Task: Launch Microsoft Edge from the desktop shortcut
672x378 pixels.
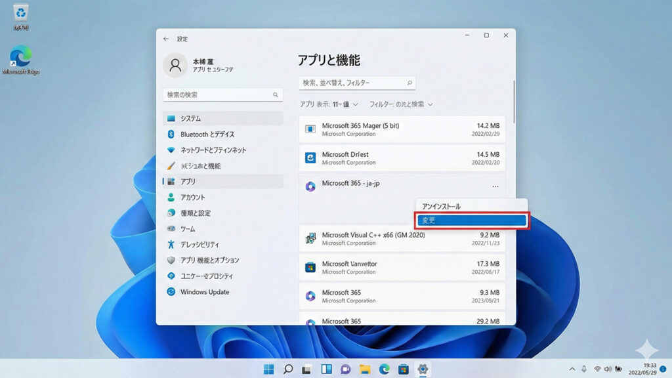Action: (20, 59)
